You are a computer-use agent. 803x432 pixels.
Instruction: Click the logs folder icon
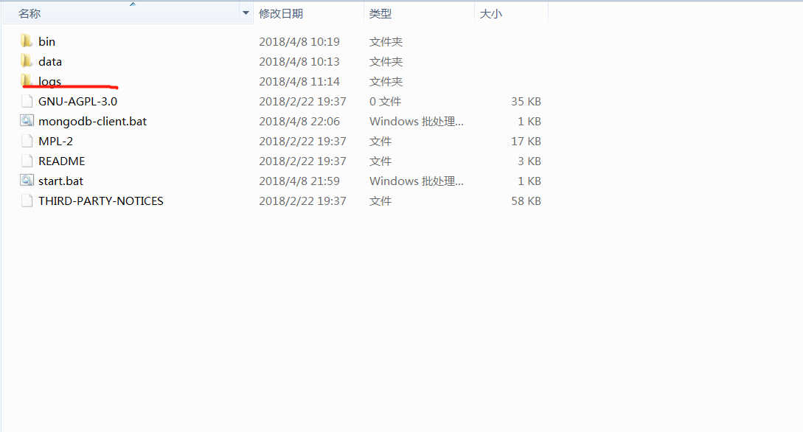(27, 80)
